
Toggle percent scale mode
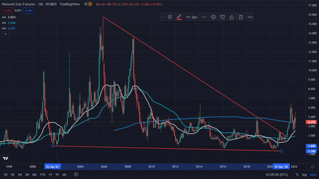(x=297, y=175)
